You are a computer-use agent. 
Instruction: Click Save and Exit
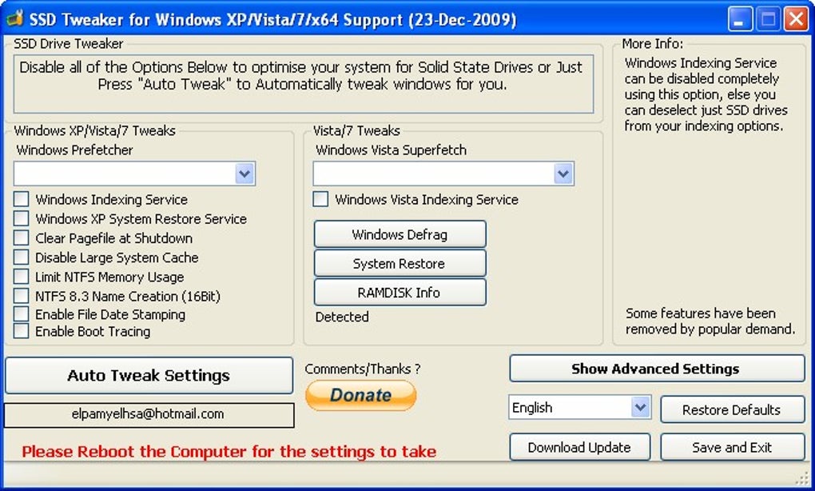point(733,447)
